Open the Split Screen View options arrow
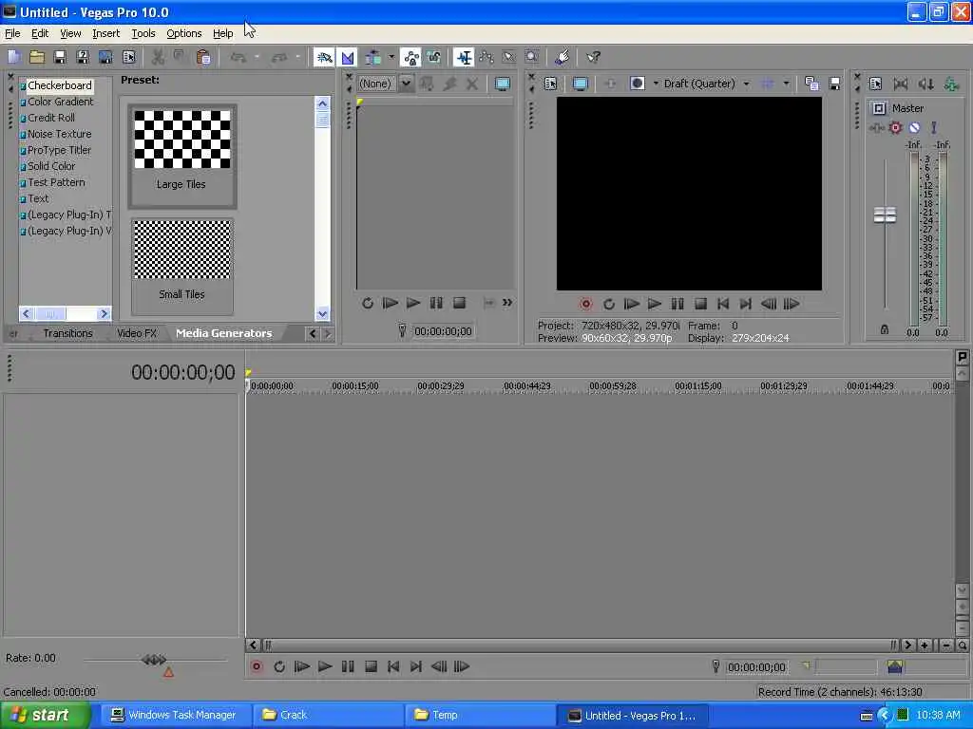The image size is (973, 729). (x=656, y=84)
